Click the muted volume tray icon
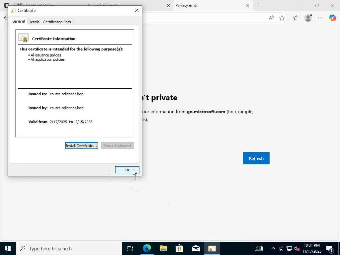340x255 pixels. click(297, 248)
